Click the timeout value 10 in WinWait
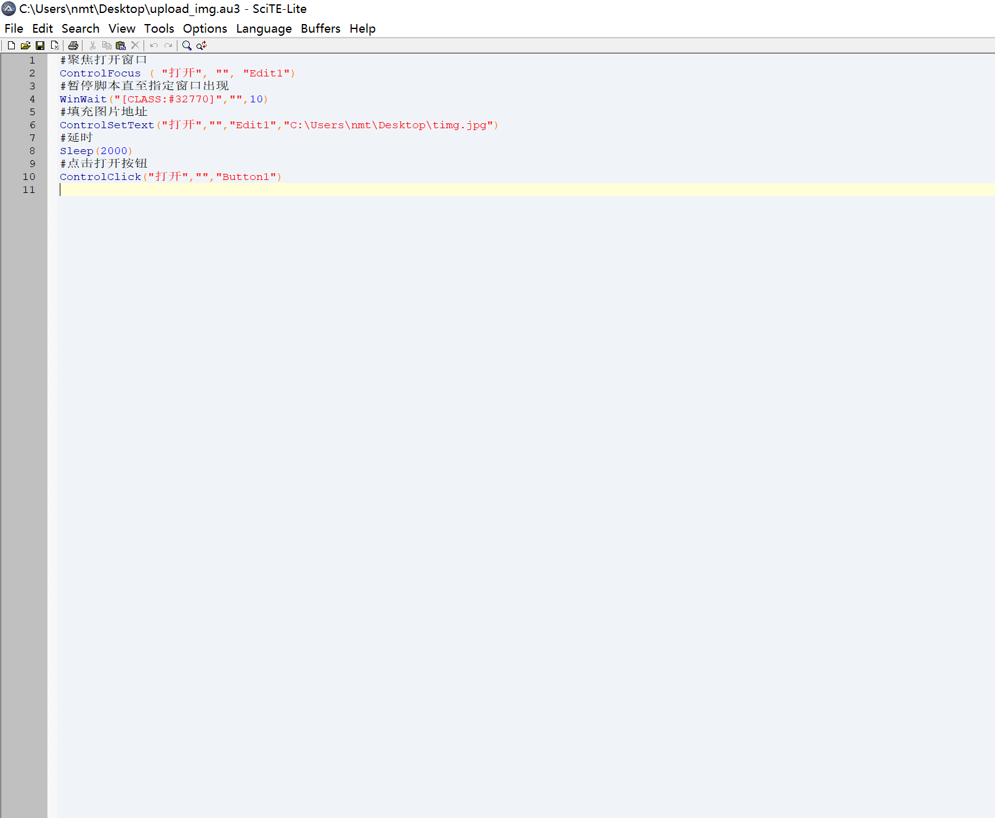Screen dimensions: 995x818 (x=256, y=99)
